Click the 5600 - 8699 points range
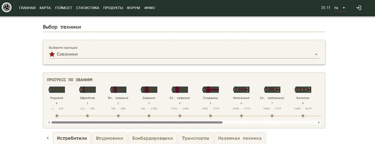 point(303,109)
